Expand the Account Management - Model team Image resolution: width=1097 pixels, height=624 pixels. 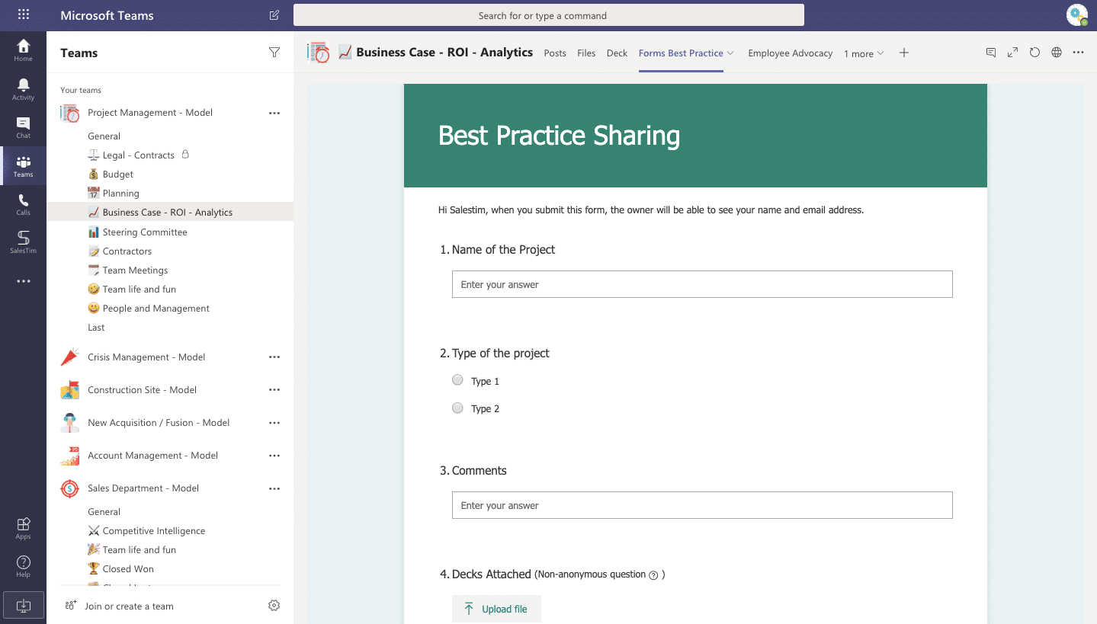tap(152, 456)
